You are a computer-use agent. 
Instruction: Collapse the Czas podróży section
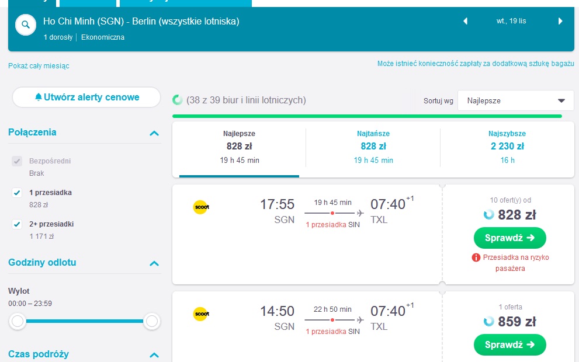[x=154, y=356]
